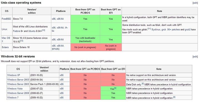Open the Windows Vista link
200x102 pixels.
[15, 88]
